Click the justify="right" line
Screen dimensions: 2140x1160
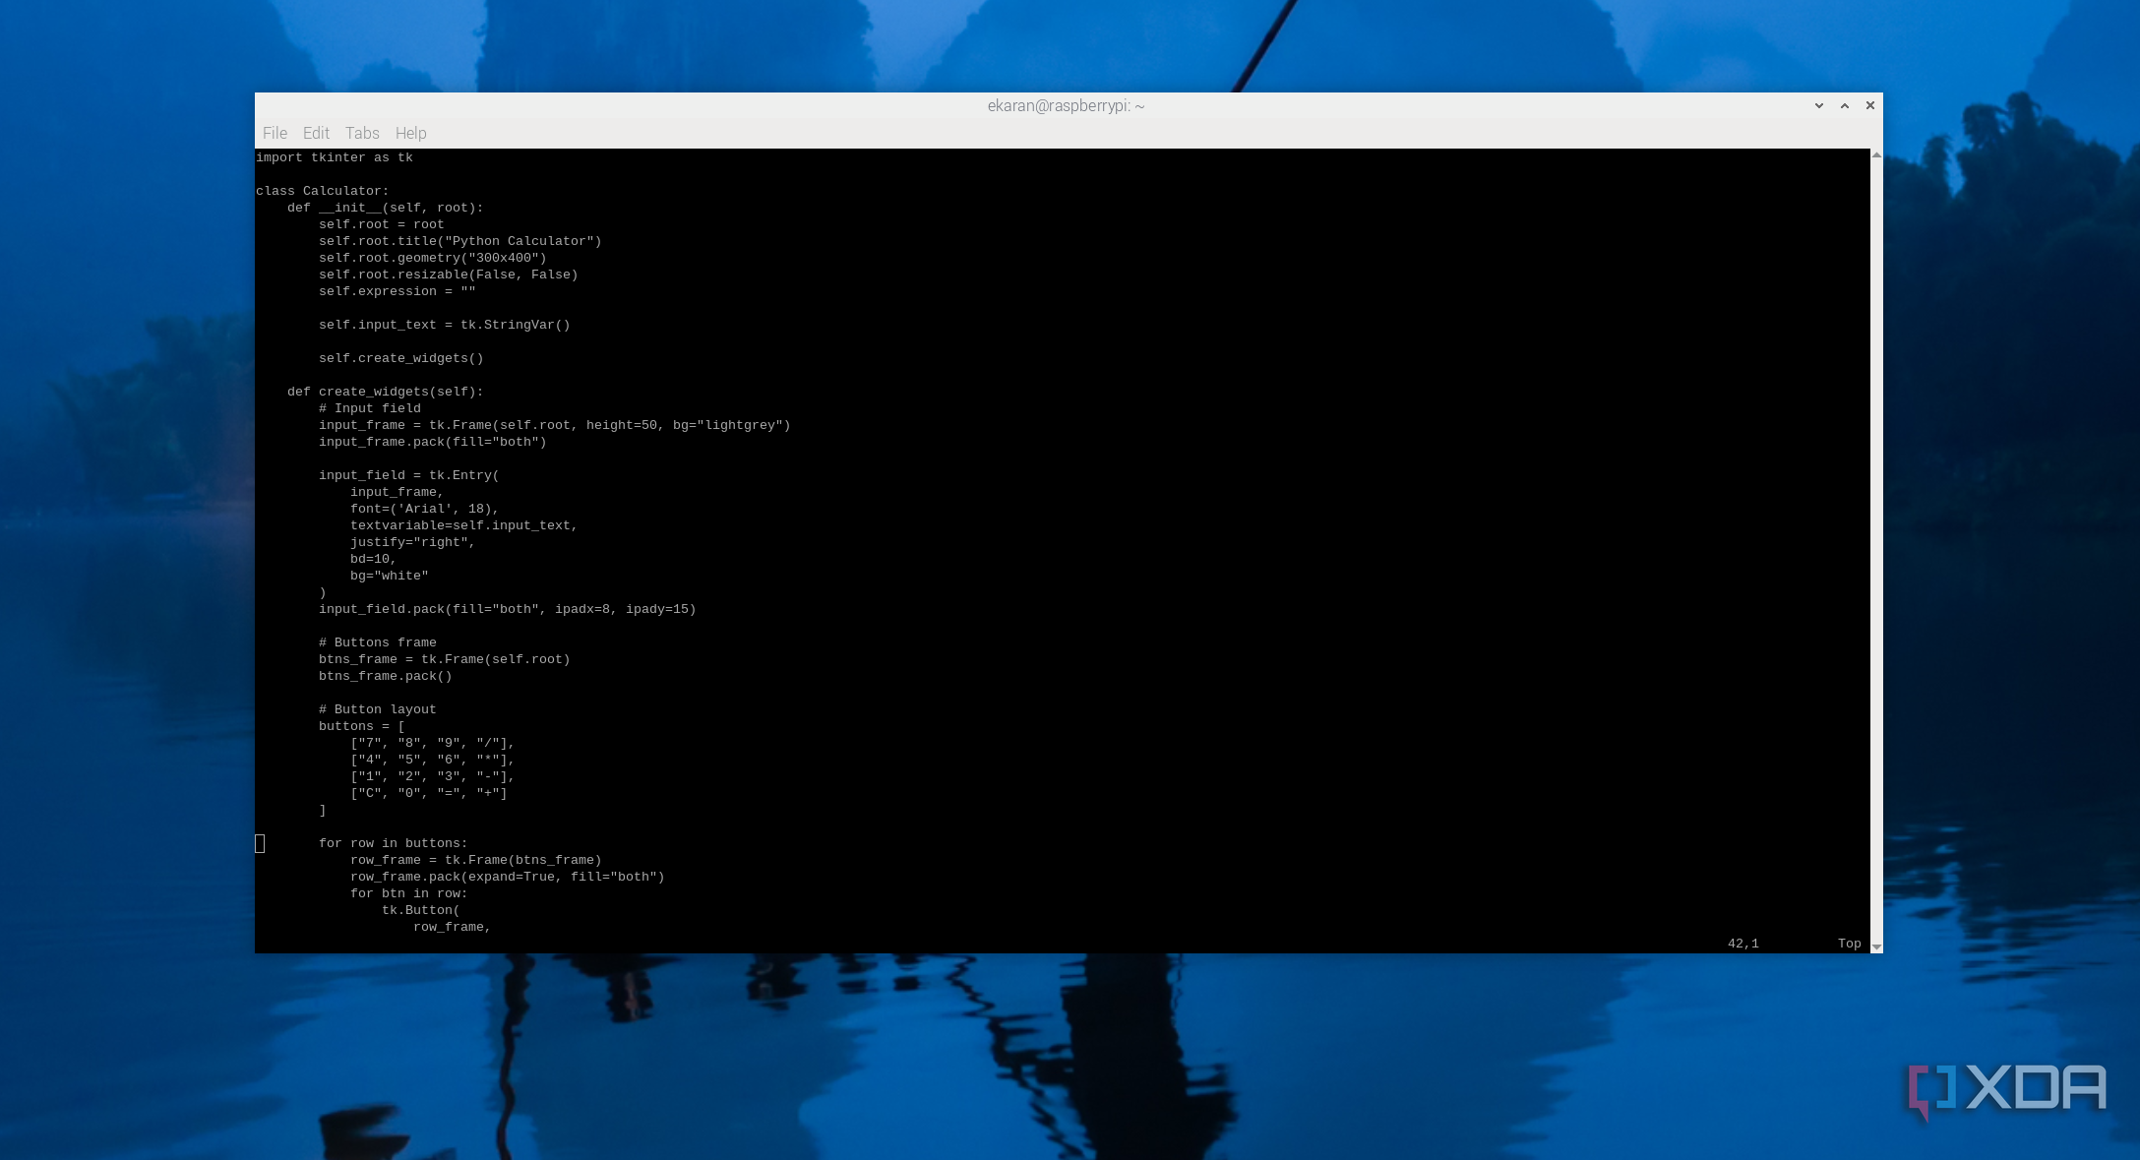413,542
